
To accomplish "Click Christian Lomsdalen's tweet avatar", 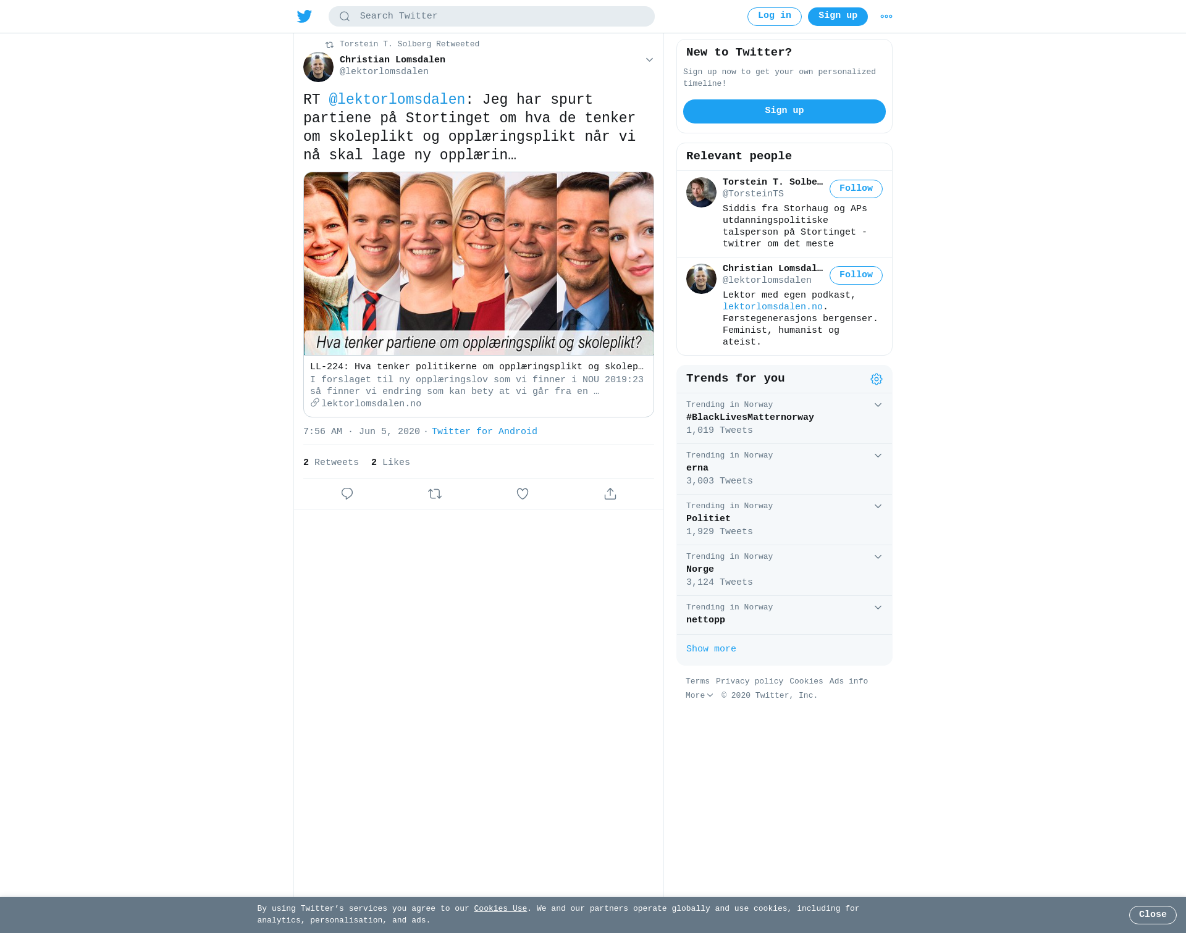I will point(318,67).
